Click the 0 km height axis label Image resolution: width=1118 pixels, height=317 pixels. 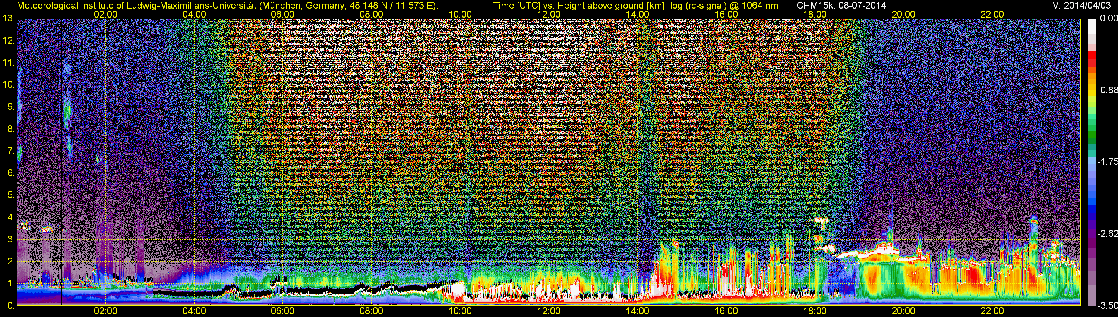[x=11, y=306]
